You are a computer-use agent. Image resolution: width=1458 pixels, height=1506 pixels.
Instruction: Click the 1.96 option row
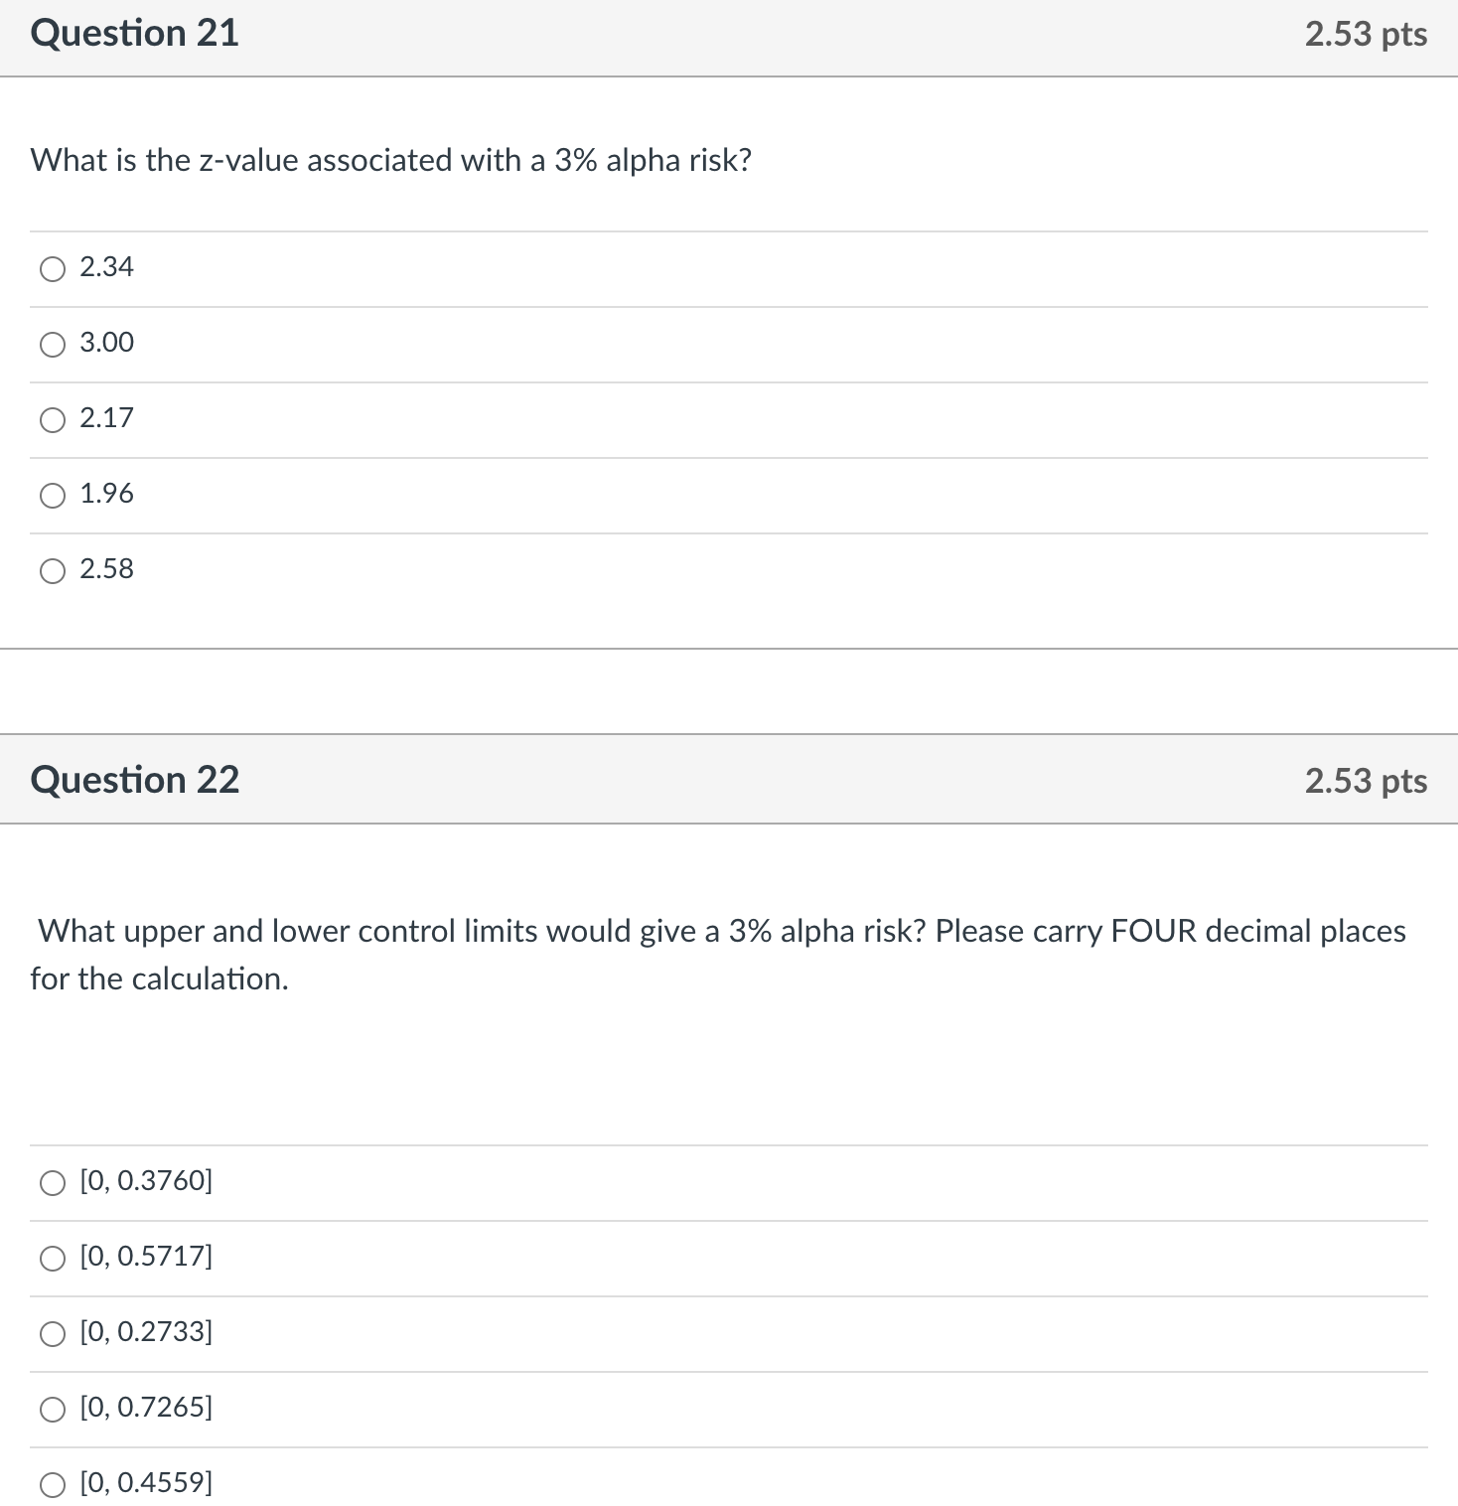(695, 495)
